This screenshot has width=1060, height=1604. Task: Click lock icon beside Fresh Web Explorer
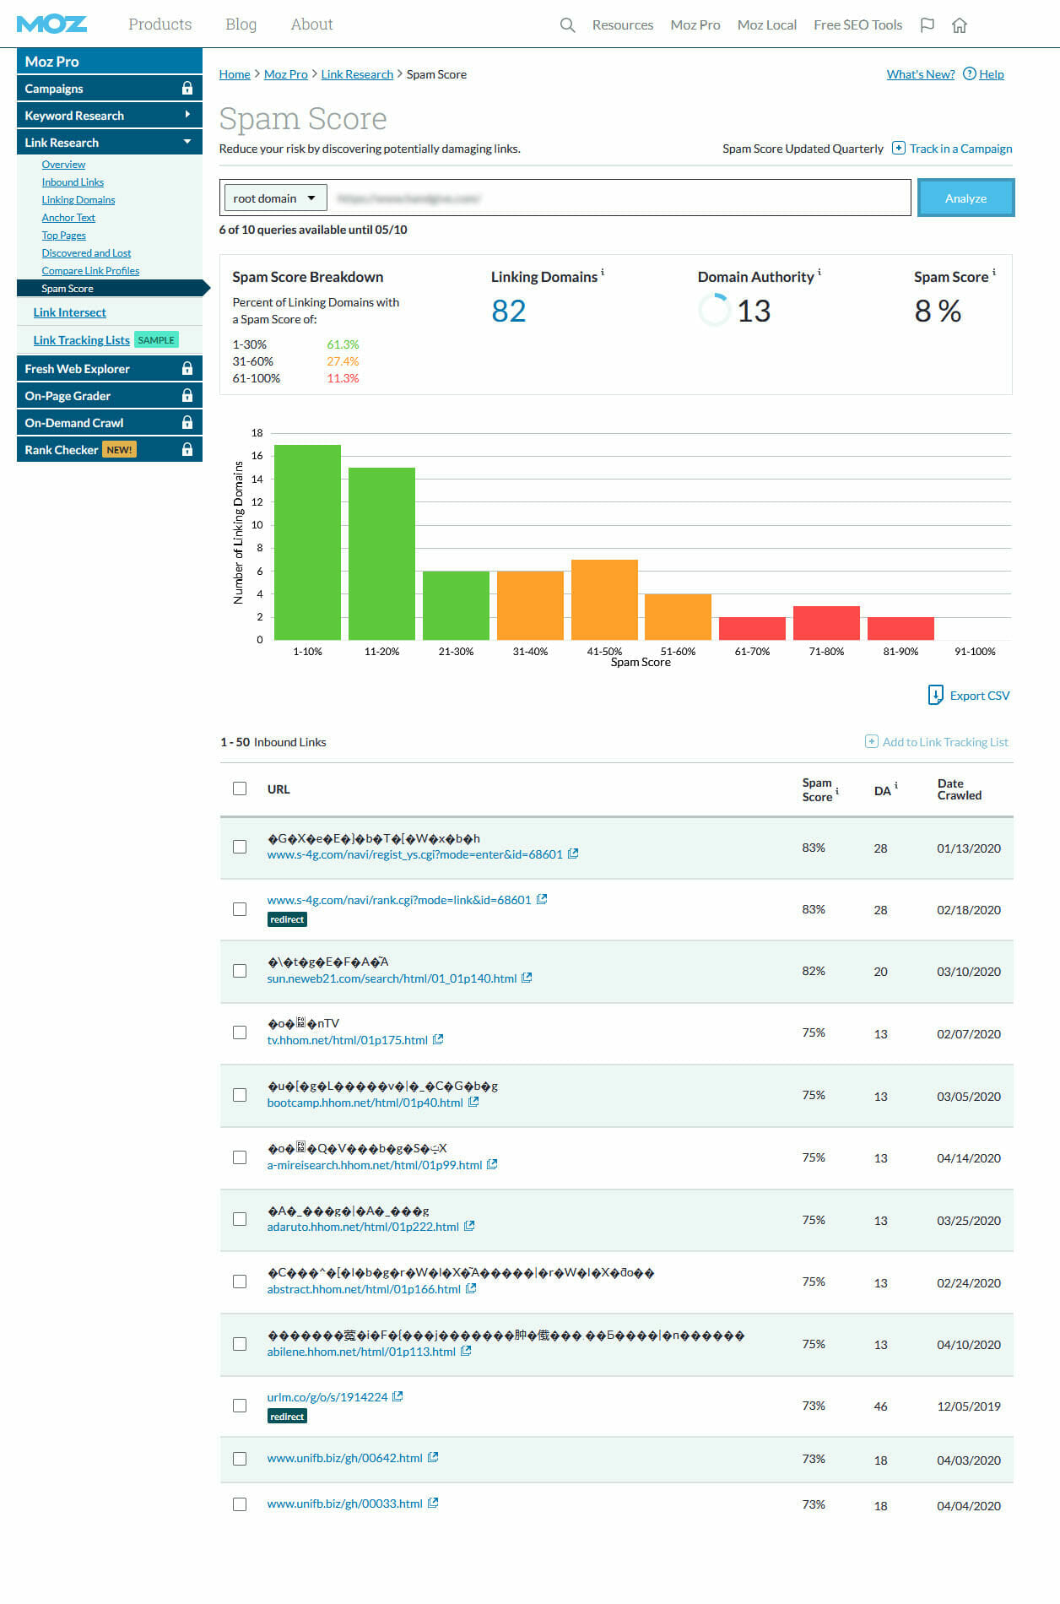coord(187,368)
